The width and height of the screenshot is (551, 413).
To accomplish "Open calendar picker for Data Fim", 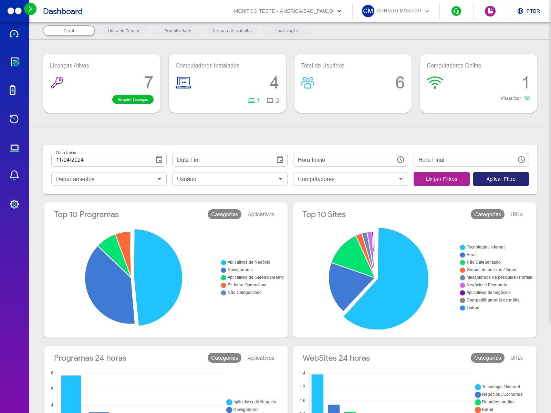I will click(280, 160).
